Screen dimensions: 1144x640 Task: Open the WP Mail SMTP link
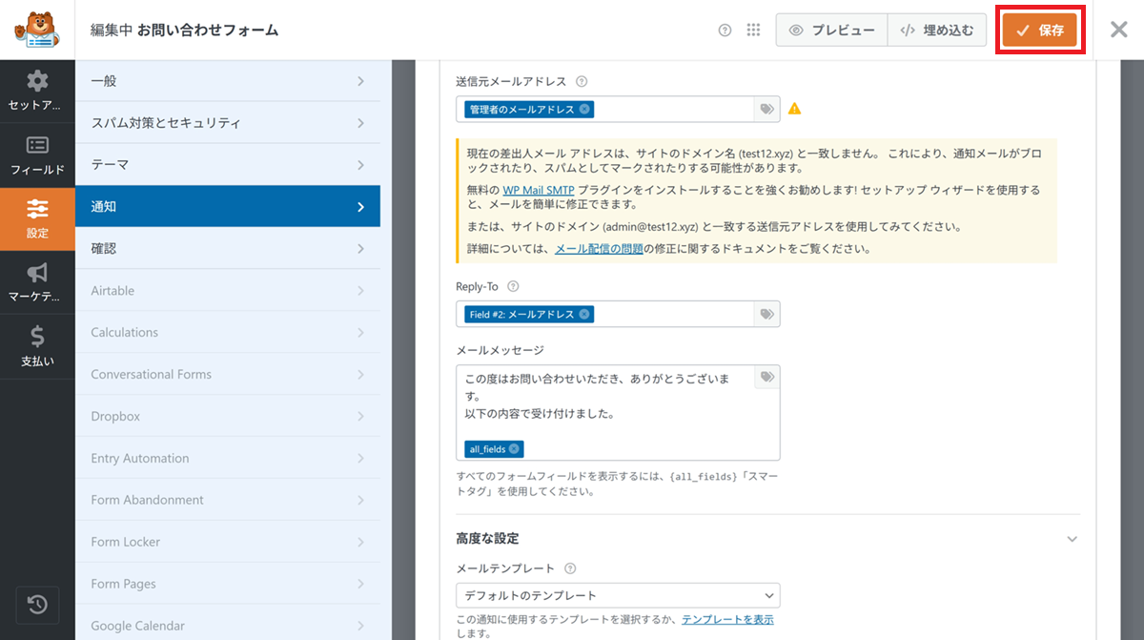pos(538,190)
